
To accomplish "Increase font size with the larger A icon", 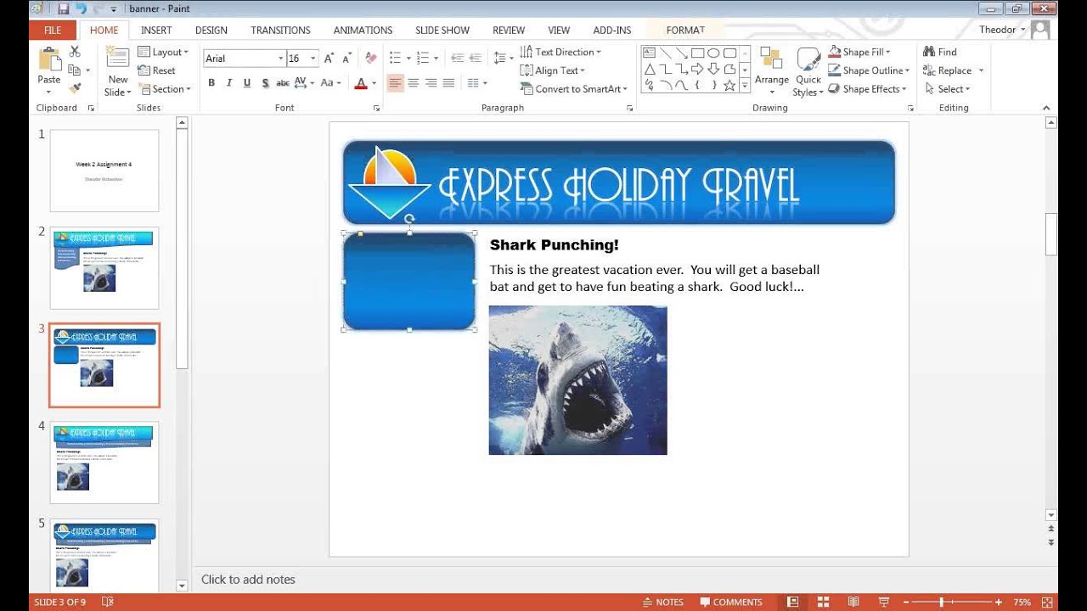I will [329, 59].
